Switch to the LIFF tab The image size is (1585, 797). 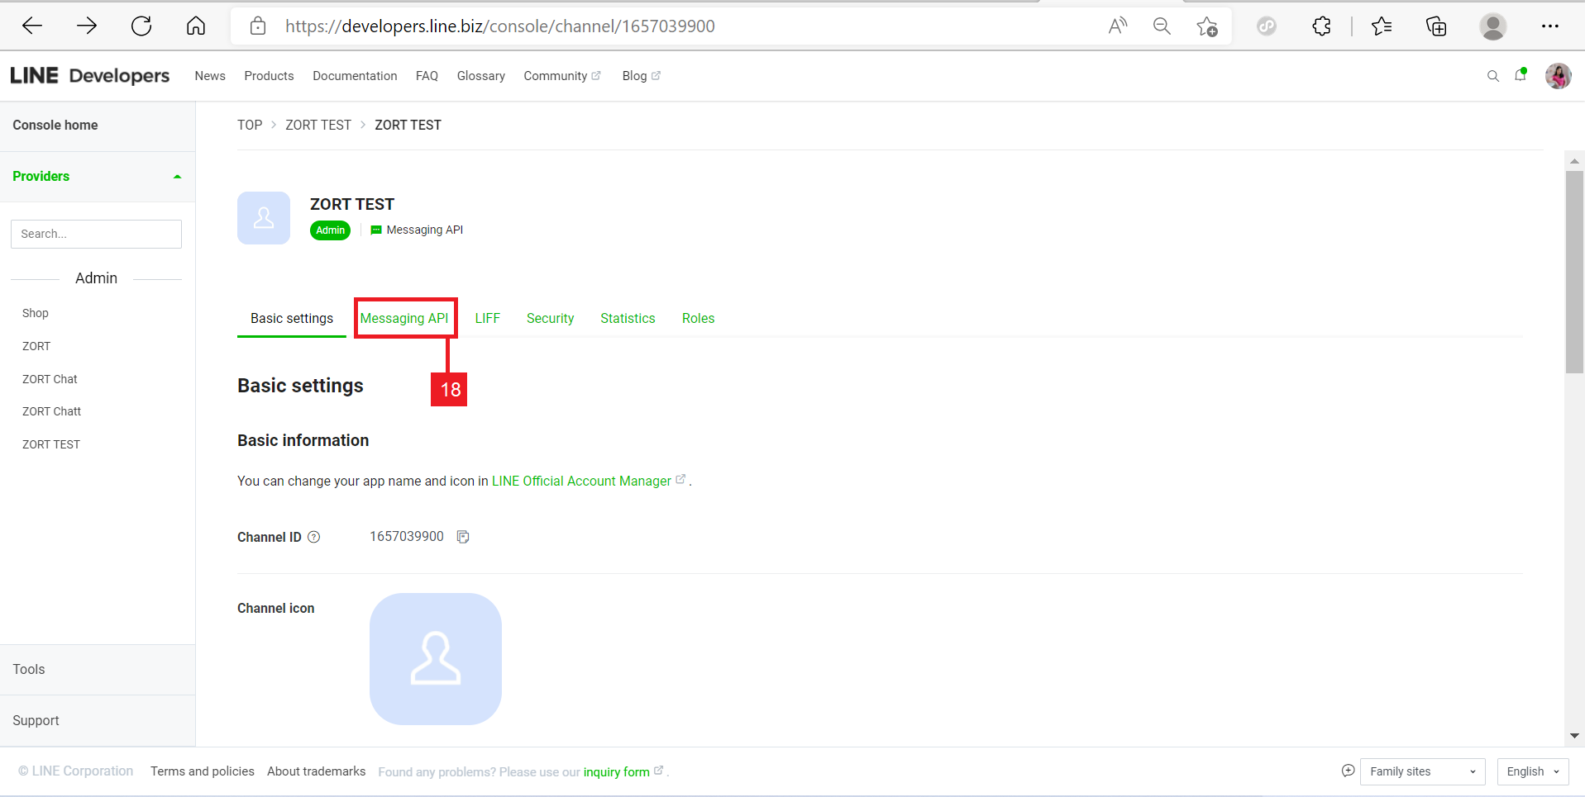coord(488,319)
